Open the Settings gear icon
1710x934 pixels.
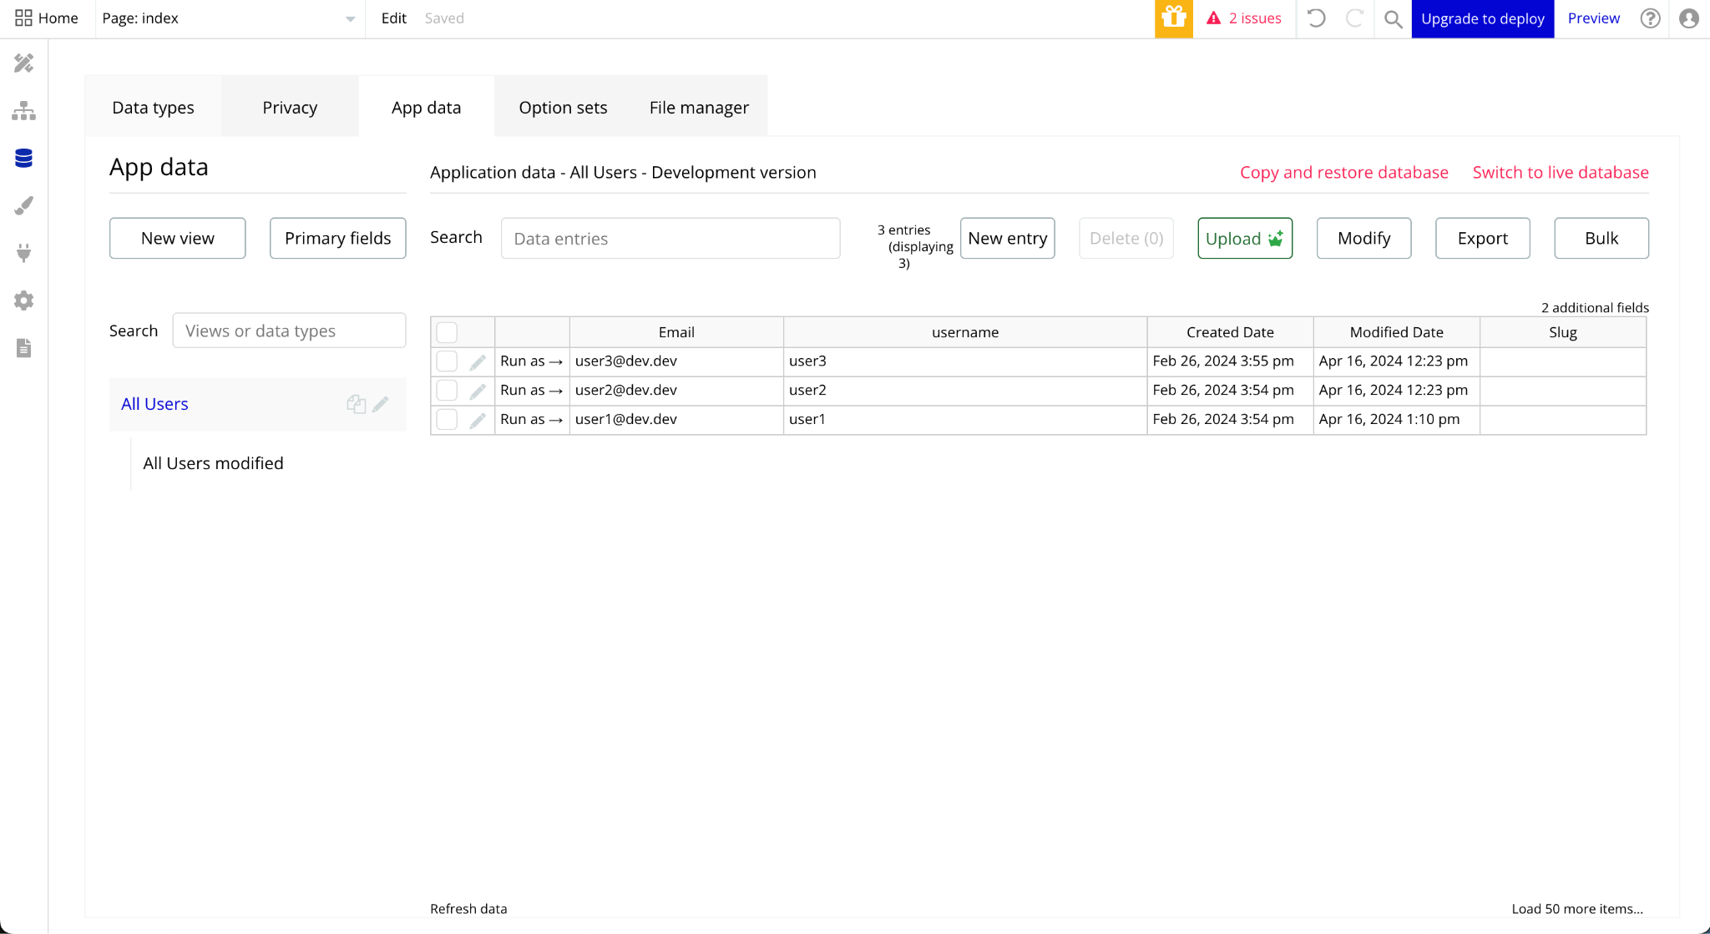(23, 300)
